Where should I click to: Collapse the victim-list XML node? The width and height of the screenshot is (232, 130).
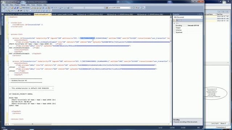8,23
